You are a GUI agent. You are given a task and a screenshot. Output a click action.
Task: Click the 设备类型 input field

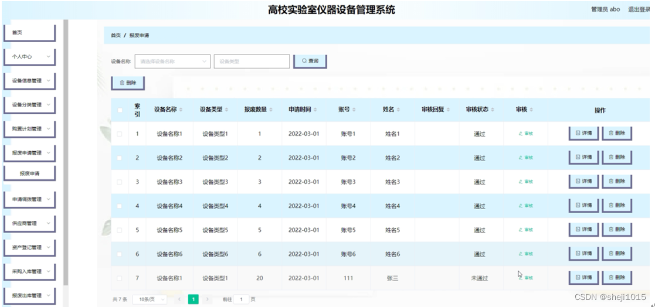point(252,61)
